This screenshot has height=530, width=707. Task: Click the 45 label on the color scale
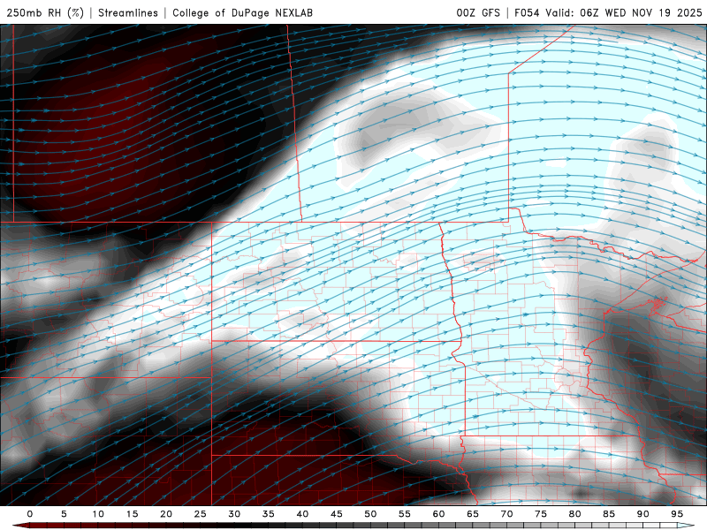point(337,514)
